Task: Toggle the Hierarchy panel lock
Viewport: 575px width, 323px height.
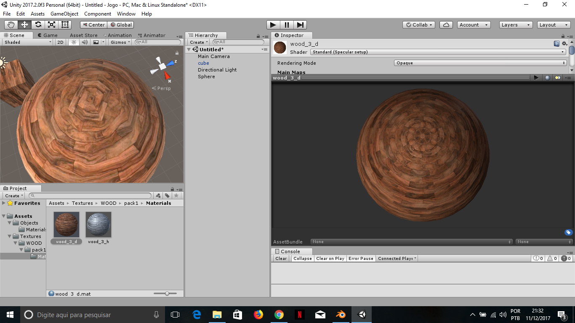Action: pyautogui.click(x=258, y=36)
